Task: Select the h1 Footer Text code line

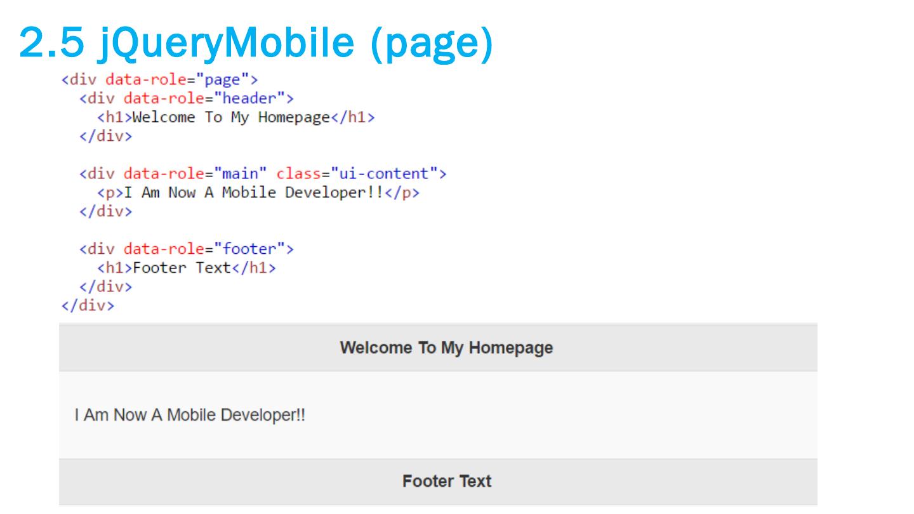Action: [x=187, y=268]
